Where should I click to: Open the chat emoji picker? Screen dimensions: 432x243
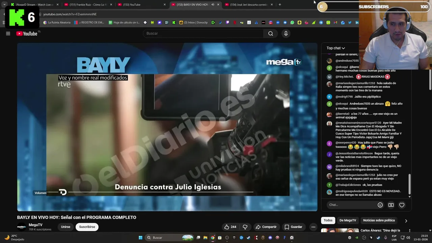[380, 205]
